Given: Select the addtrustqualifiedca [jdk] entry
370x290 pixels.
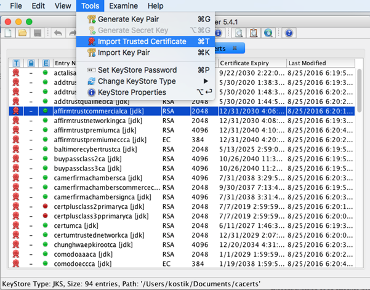Looking at the screenshot, I should pyautogui.click(x=182, y=102).
